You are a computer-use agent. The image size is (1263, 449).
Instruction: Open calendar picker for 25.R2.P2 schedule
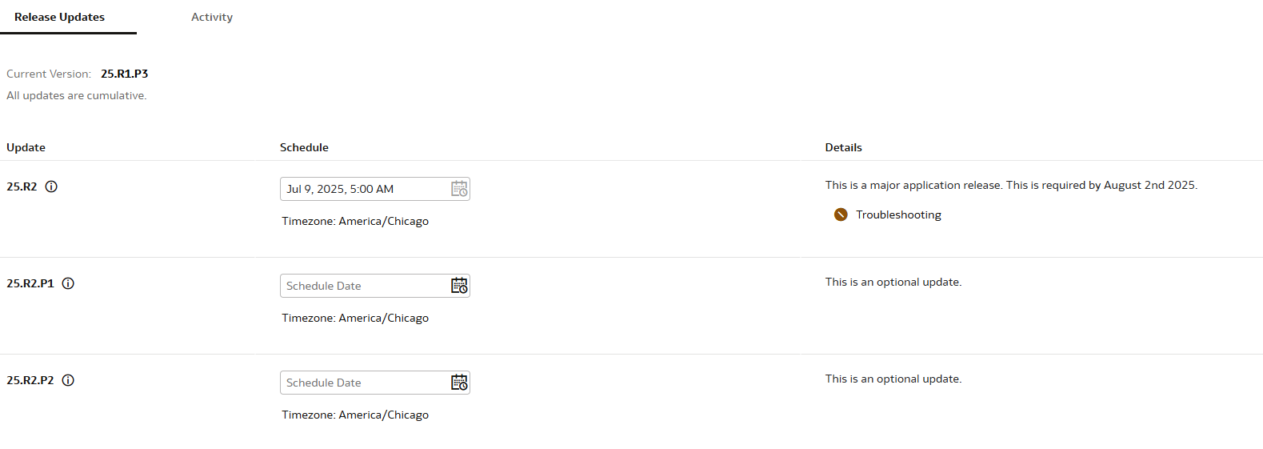click(459, 383)
